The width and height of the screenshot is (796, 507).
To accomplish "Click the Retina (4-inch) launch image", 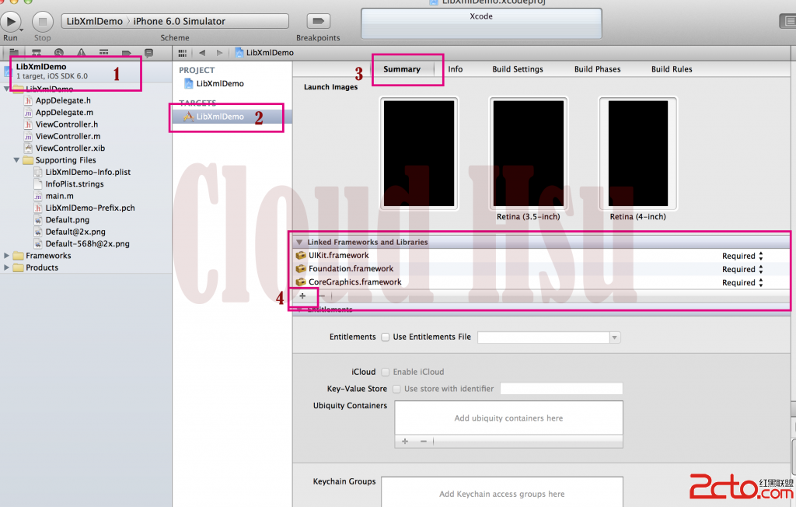I will pos(637,153).
